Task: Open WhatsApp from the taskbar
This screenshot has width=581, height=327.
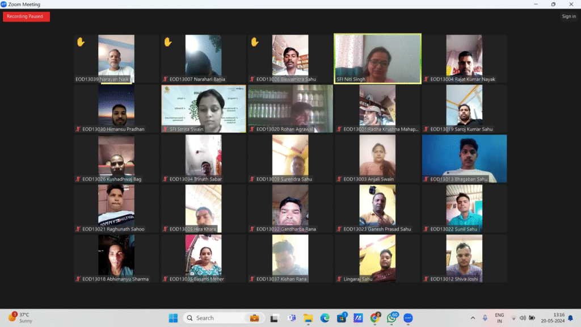Action: pyautogui.click(x=391, y=318)
